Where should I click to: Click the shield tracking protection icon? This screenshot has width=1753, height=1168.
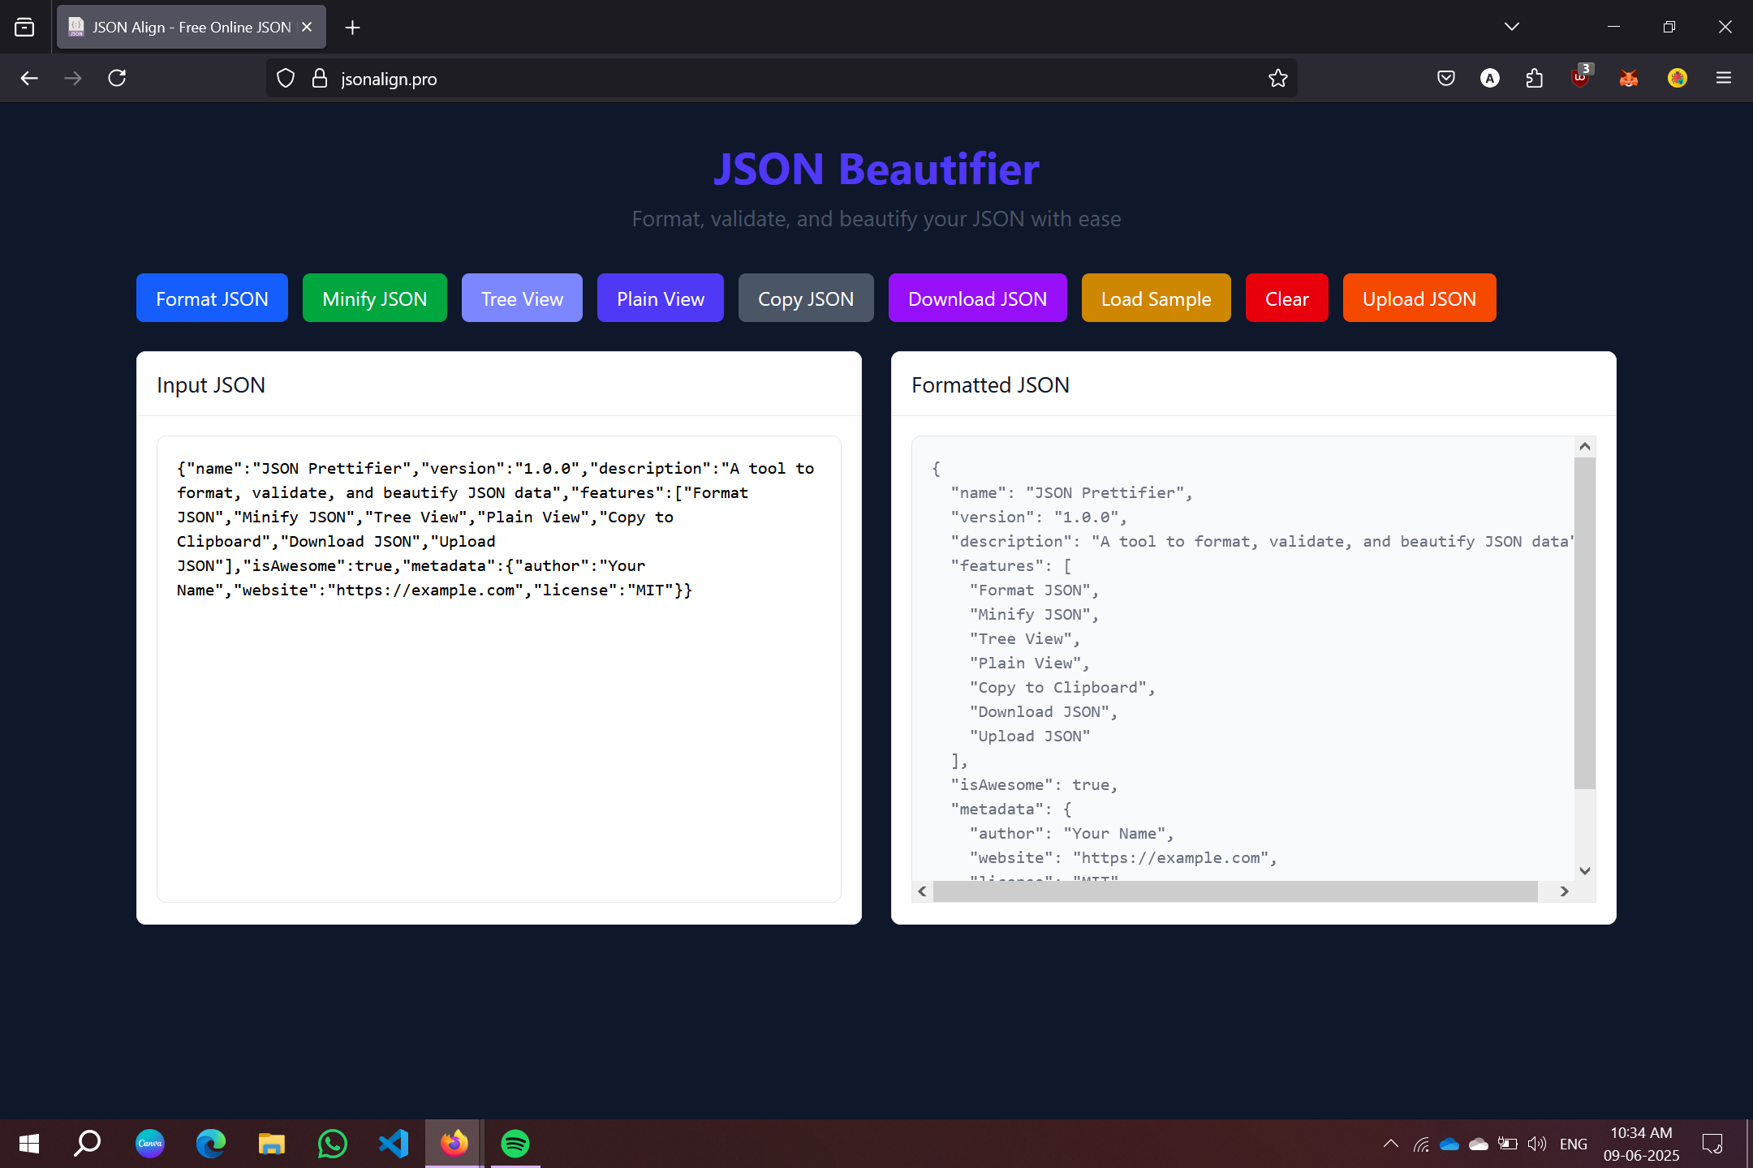tap(286, 79)
